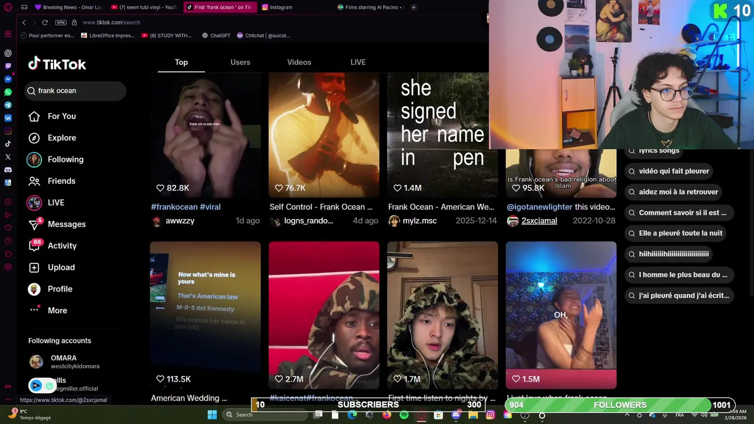
Task: Click the #frankocean #viral caption
Action: point(186,207)
